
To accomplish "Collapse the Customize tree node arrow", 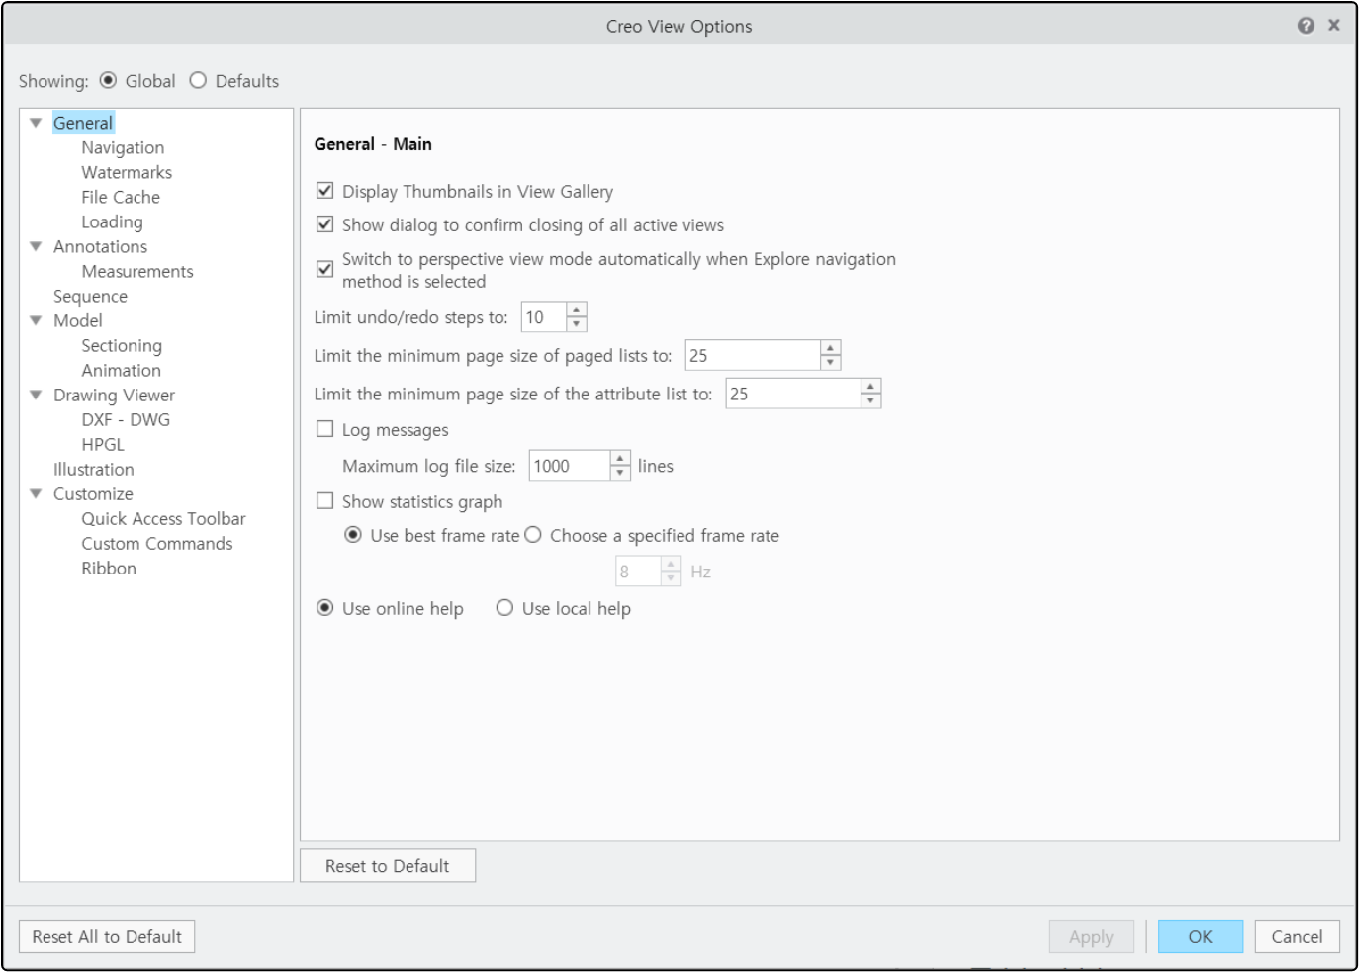I will 36,493.
